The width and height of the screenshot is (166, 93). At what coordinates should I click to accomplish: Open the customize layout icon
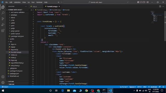click(x=148, y=2)
